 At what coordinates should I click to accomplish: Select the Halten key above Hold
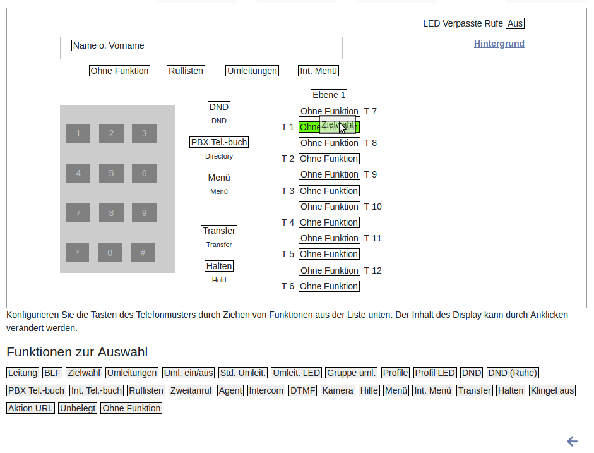(219, 266)
